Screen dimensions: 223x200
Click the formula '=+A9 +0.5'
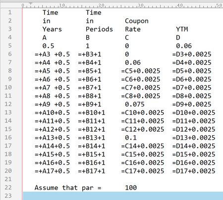[x=52, y=104]
